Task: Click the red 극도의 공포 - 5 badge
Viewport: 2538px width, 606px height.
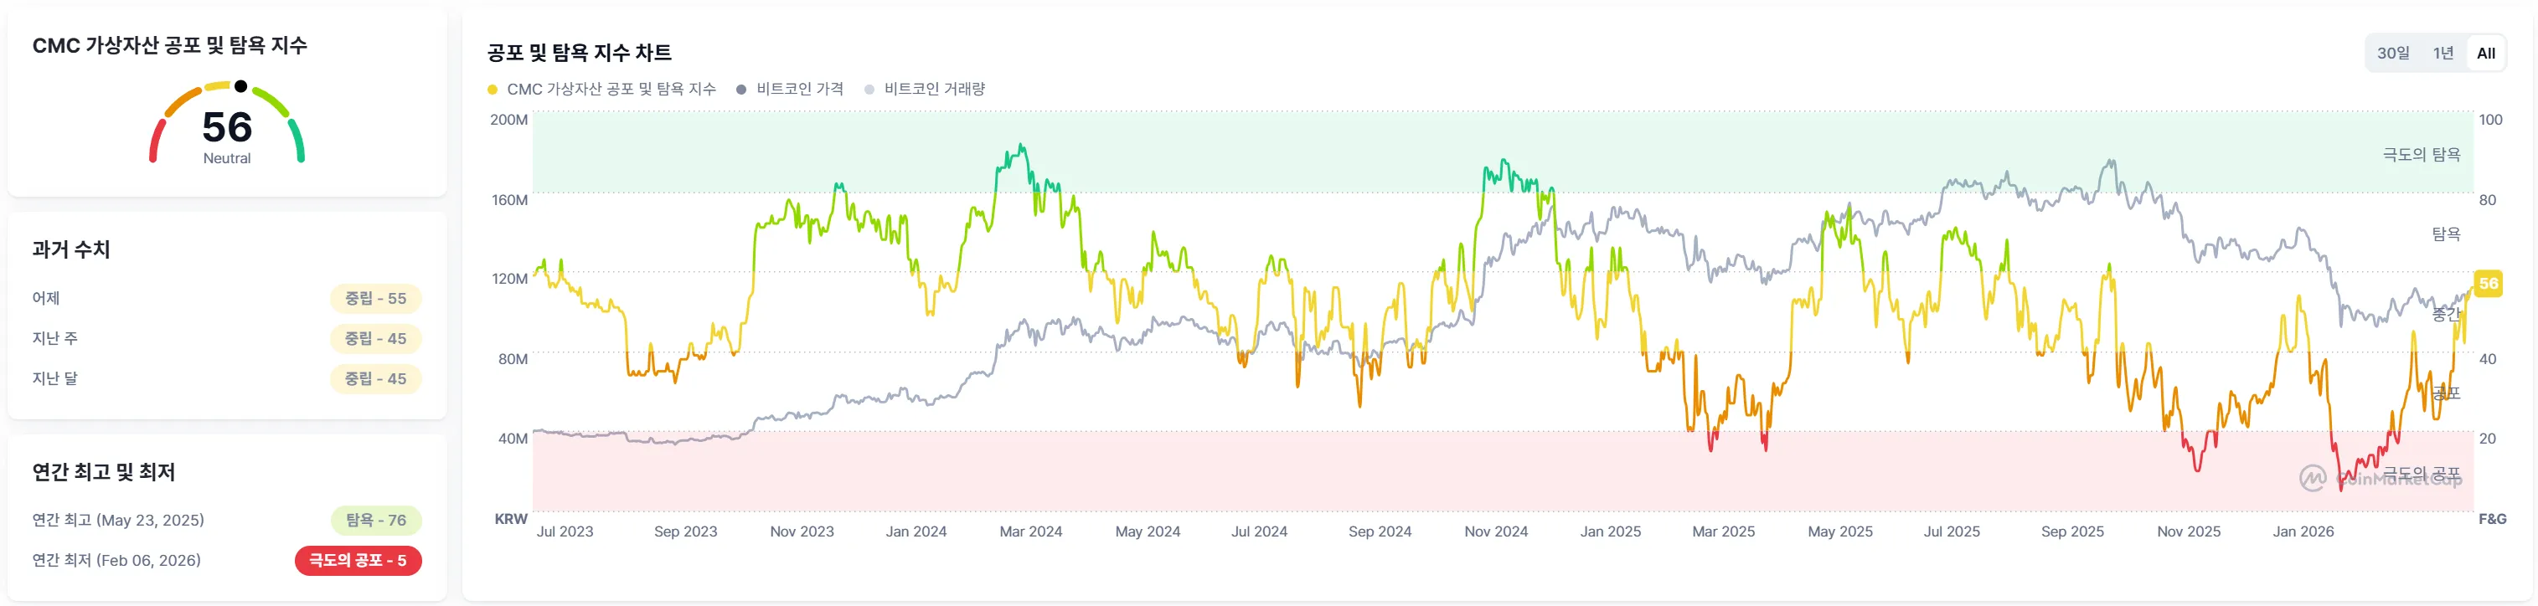Action: (x=358, y=561)
